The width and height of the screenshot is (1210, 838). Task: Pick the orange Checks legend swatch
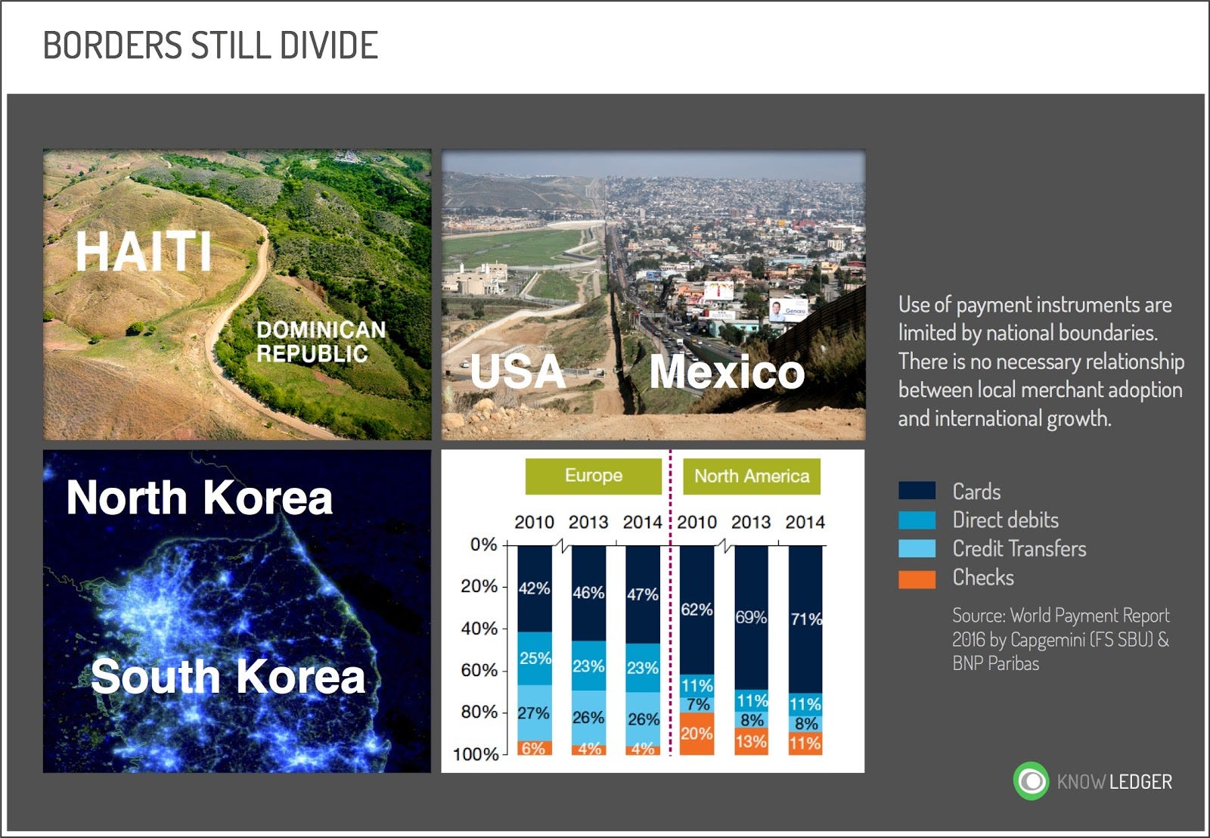(917, 579)
